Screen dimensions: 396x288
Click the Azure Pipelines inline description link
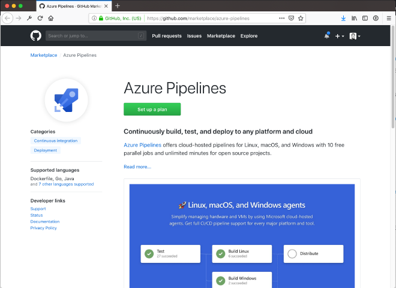(x=142, y=145)
